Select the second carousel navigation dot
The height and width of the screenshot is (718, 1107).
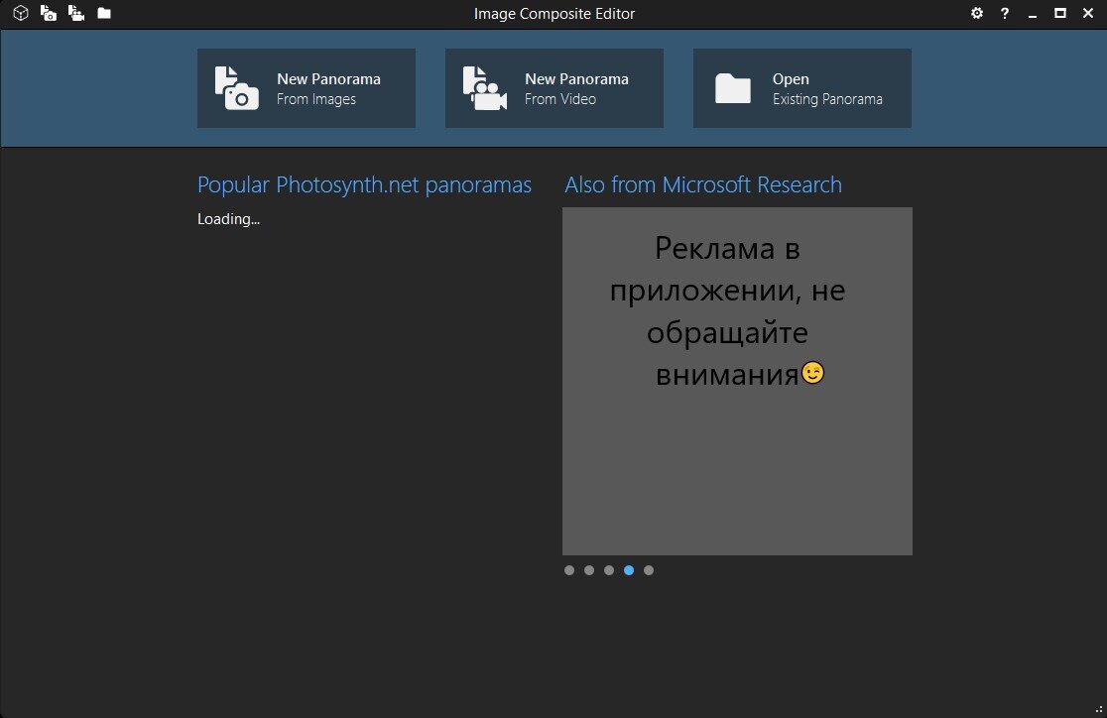point(589,569)
